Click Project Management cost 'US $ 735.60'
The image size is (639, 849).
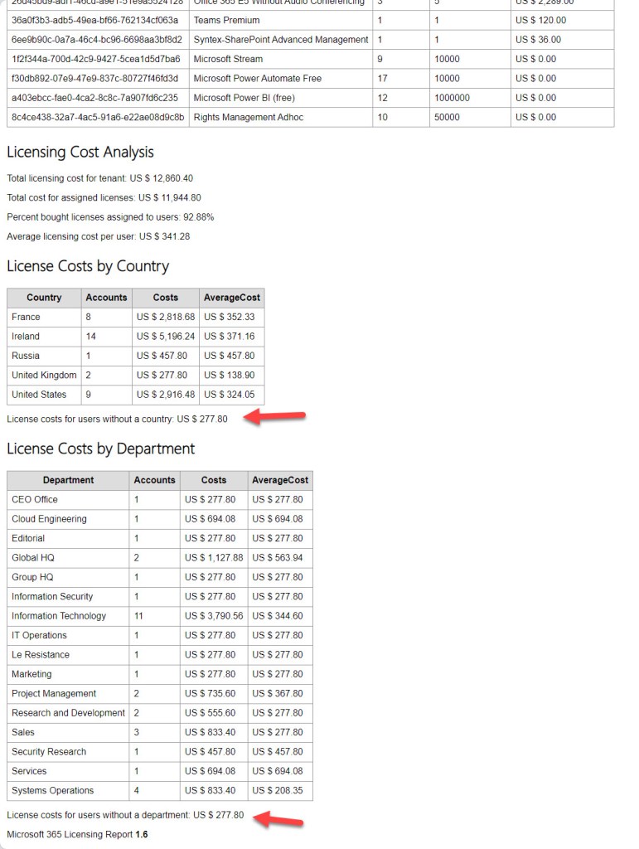point(214,694)
